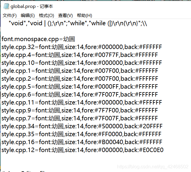This screenshot has width=191, height=172.
Task: Place cursor in style.cpp.1 line
Action: pyautogui.click(x=80, y=71)
